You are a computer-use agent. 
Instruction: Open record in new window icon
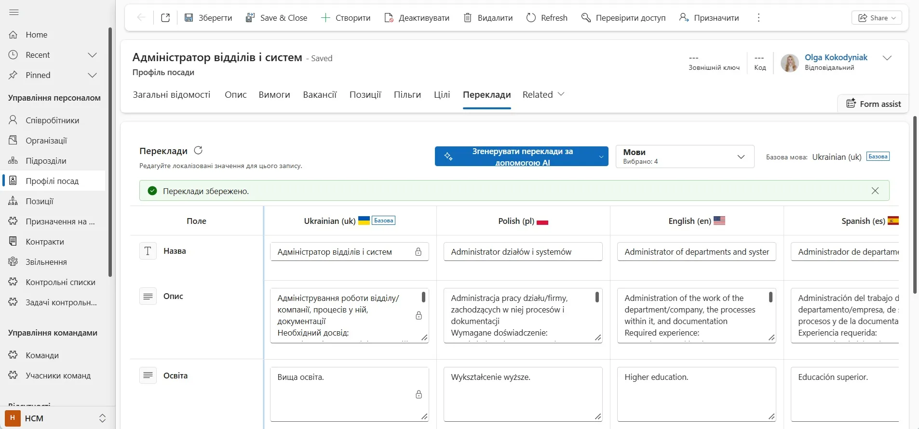coord(165,18)
